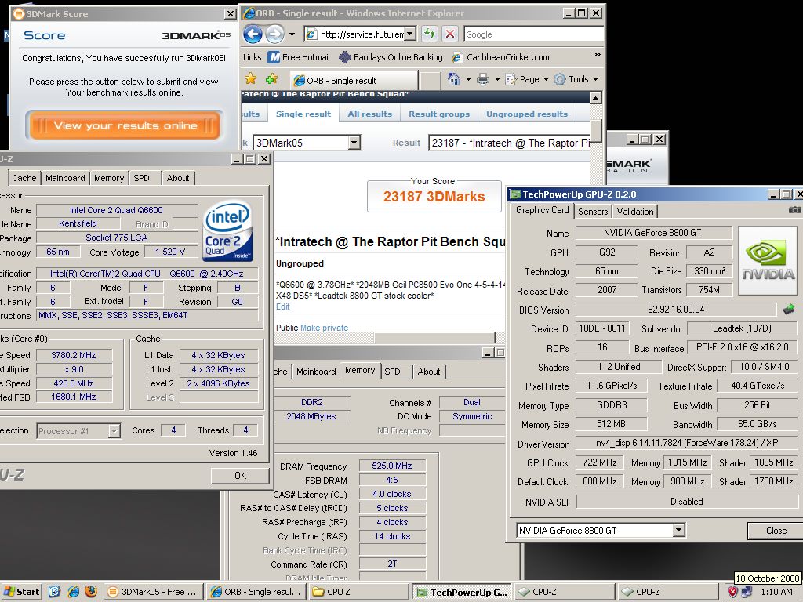The height and width of the screenshot is (602, 803).
Task: Click the red Stop loading icon
Action: pyautogui.click(x=449, y=34)
